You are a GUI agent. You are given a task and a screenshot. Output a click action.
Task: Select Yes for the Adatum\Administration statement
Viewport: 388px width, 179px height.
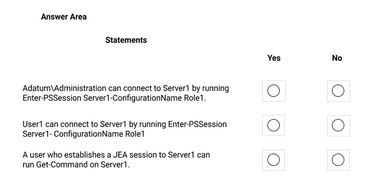[x=274, y=91]
